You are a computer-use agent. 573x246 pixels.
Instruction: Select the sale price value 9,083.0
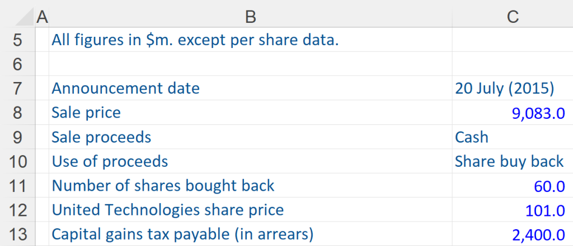[538, 113]
